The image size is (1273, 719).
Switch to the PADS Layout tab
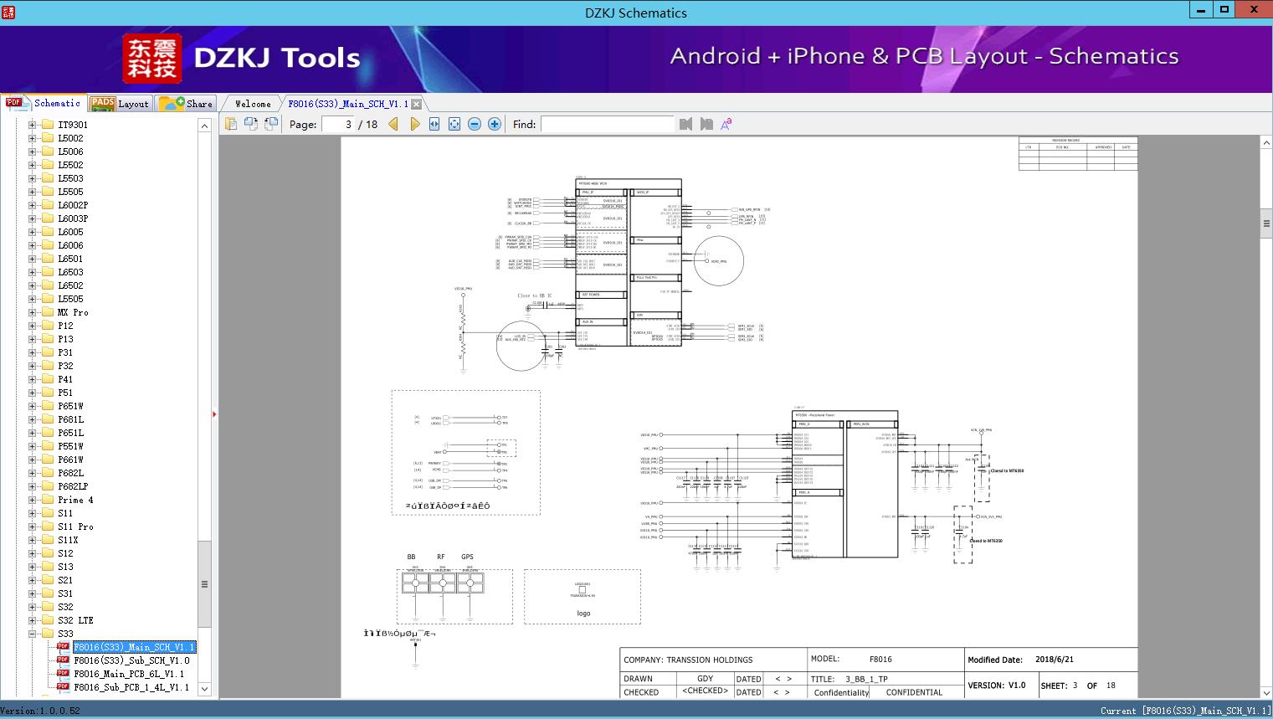119,104
